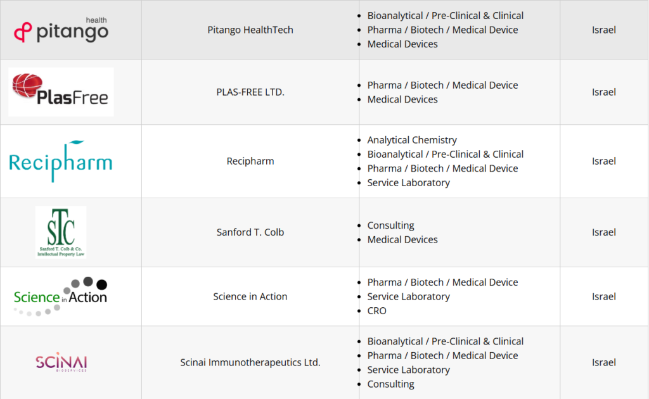The height and width of the screenshot is (399, 649).
Task: Open the Science in Action company name
Action: coord(250,296)
